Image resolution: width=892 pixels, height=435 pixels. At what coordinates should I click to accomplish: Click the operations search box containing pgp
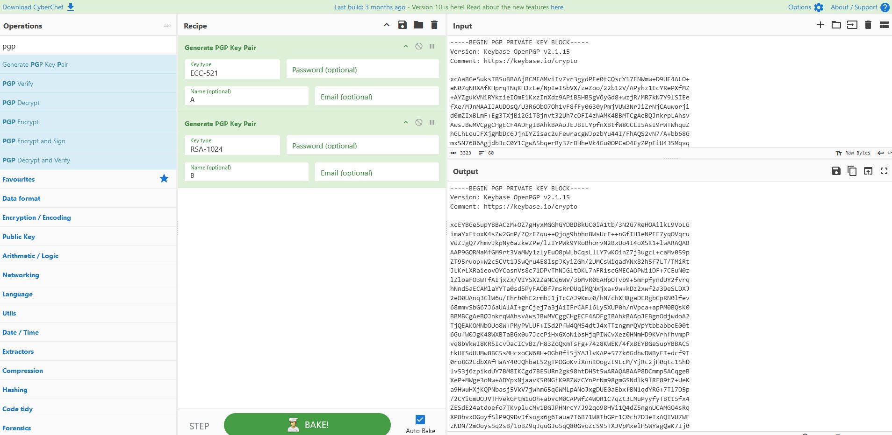[x=88, y=46]
